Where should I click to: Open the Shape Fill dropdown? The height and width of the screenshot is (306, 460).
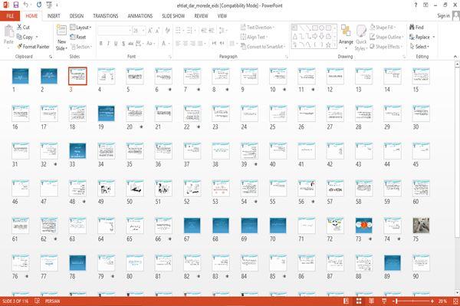click(x=383, y=27)
